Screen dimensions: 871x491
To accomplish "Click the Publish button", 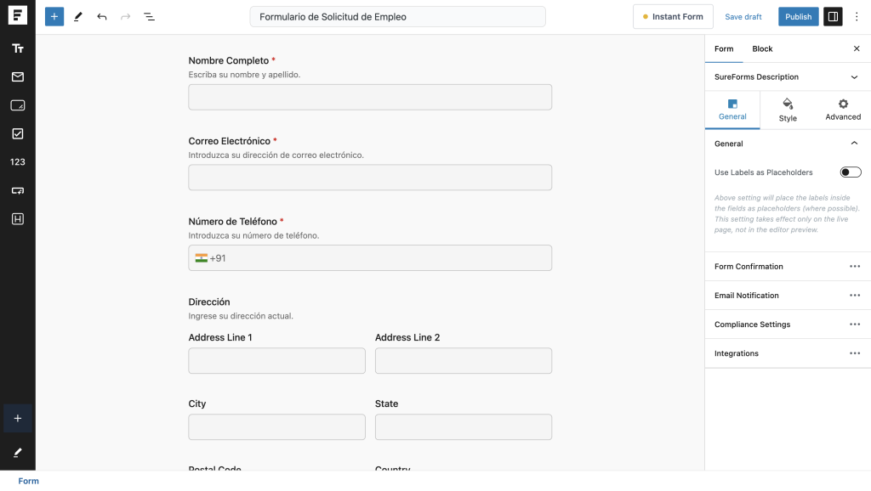I will click(x=798, y=17).
